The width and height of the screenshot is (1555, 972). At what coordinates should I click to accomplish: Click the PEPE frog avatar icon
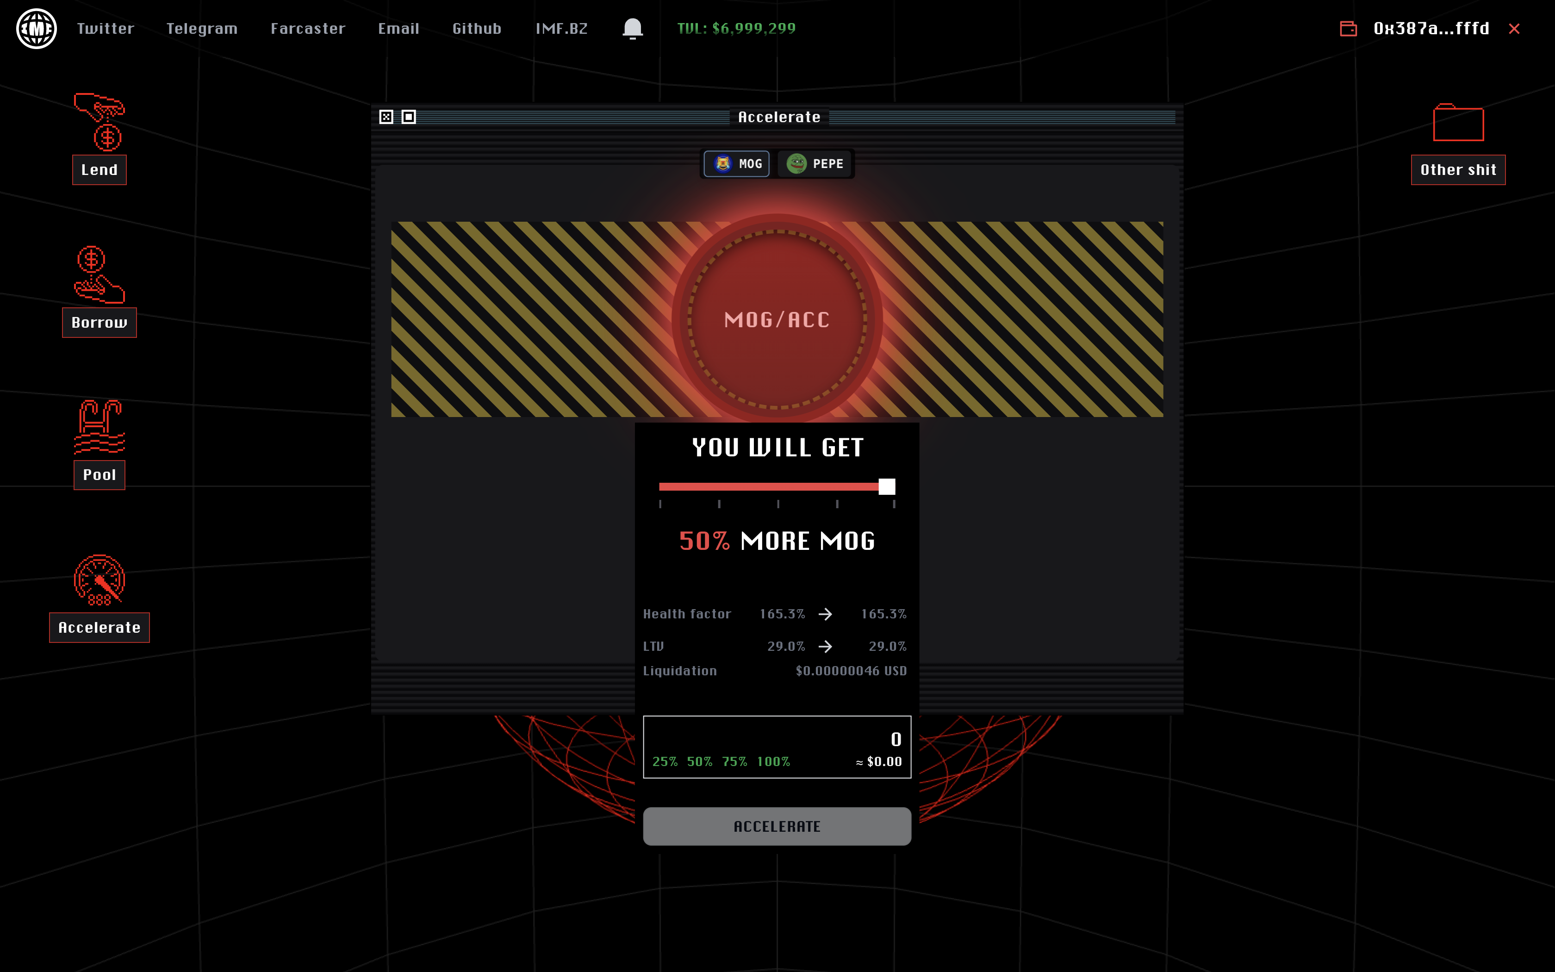click(x=797, y=164)
